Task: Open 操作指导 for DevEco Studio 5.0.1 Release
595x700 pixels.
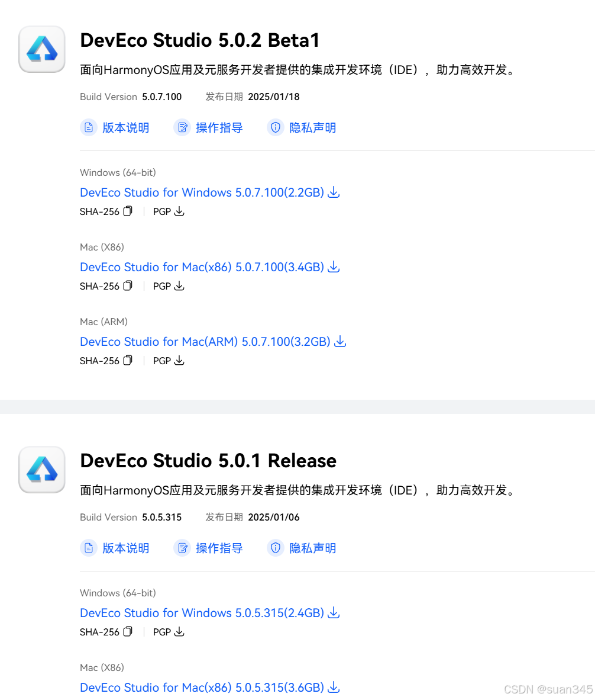Action: [219, 548]
